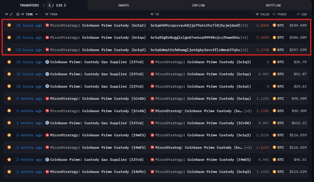Expand the TIME sort dropdown arrow

click(36, 14)
